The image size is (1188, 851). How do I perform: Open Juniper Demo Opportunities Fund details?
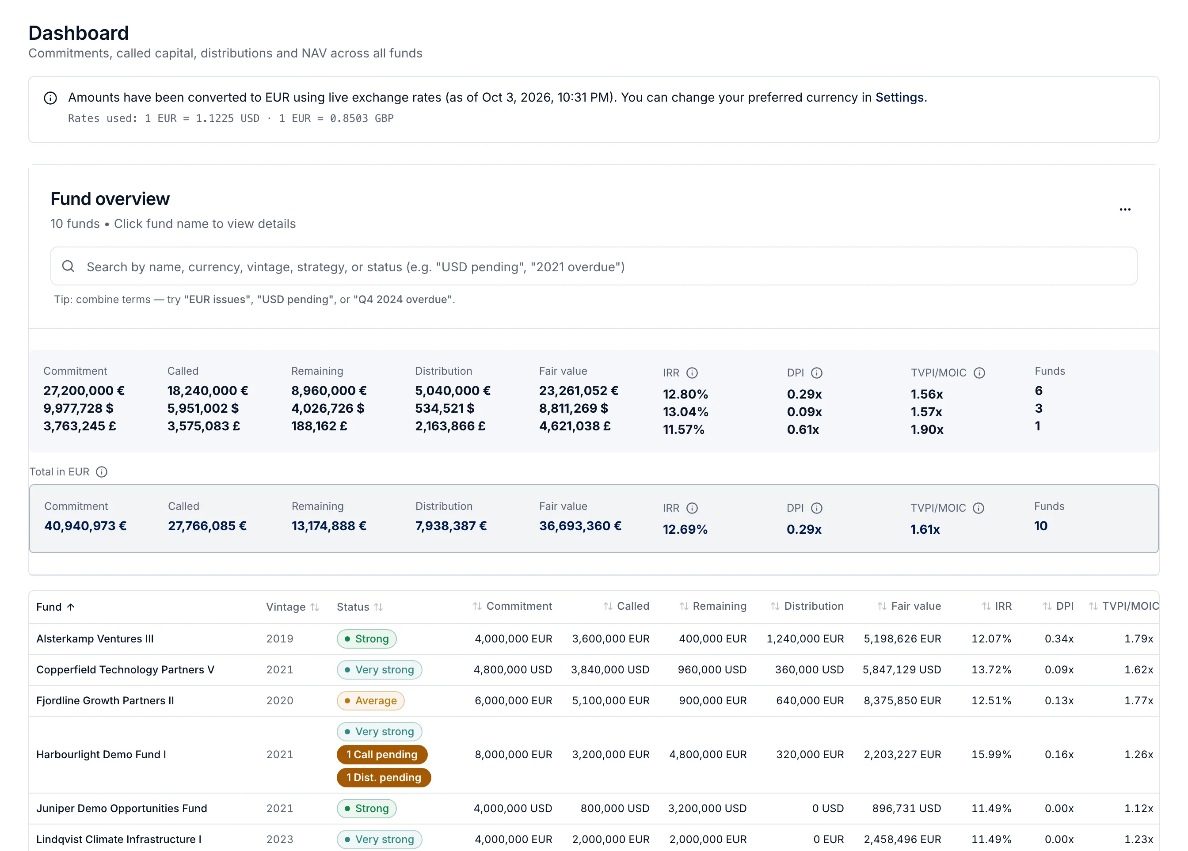point(122,808)
